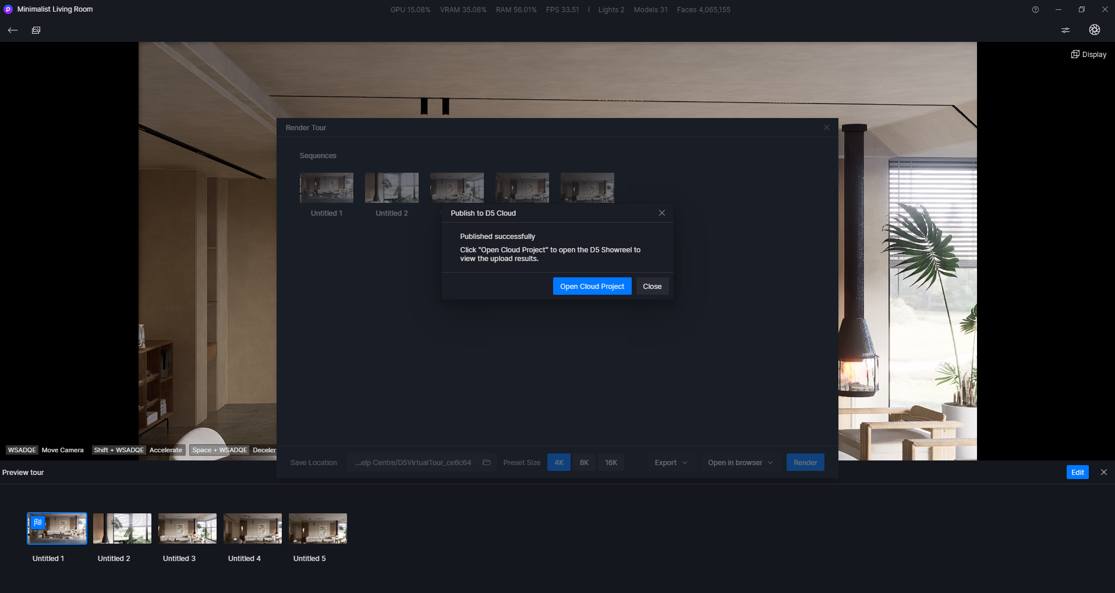This screenshot has width=1115, height=593.
Task: Click the Display overlay icon
Action: (x=1075, y=54)
